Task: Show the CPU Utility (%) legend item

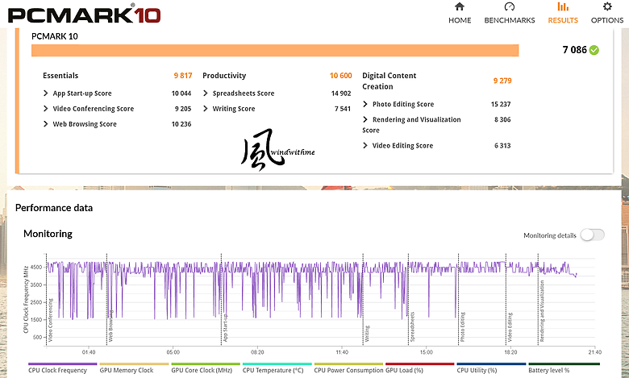Action: [x=491, y=368]
